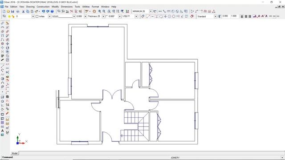Open the 1/59.77 scale dropdown

point(136,16)
